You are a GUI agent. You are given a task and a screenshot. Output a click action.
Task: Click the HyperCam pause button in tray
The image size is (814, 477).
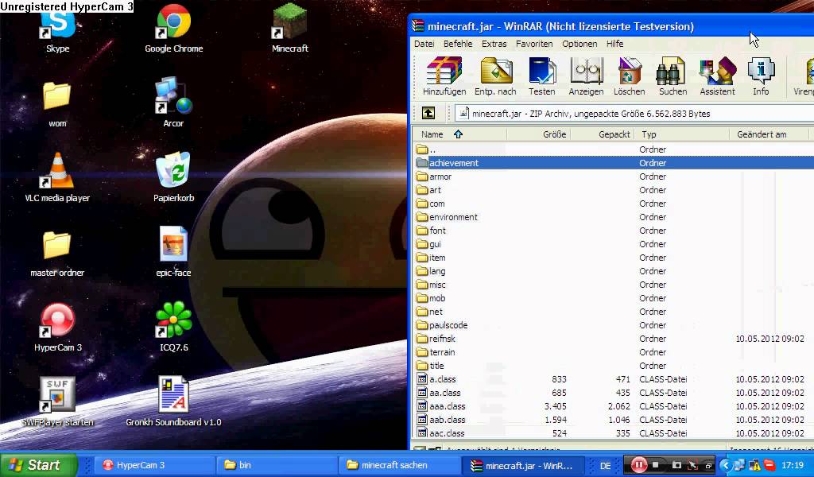point(638,465)
